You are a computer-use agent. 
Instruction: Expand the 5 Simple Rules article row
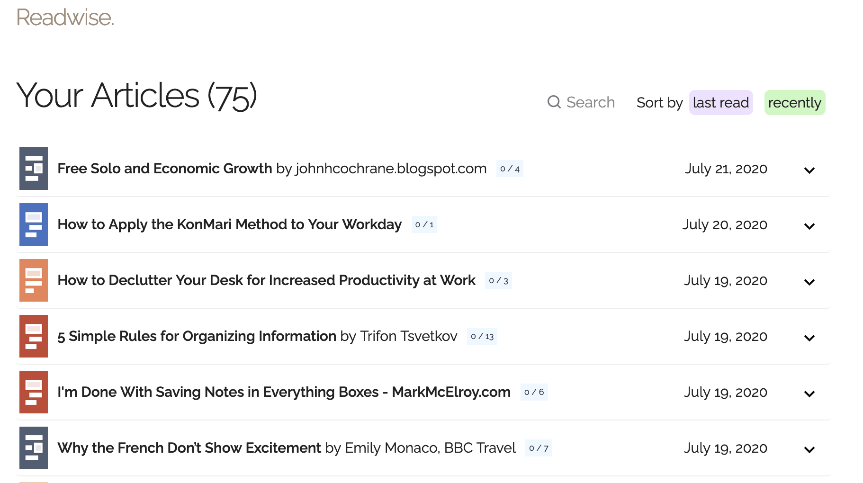(809, 338)
